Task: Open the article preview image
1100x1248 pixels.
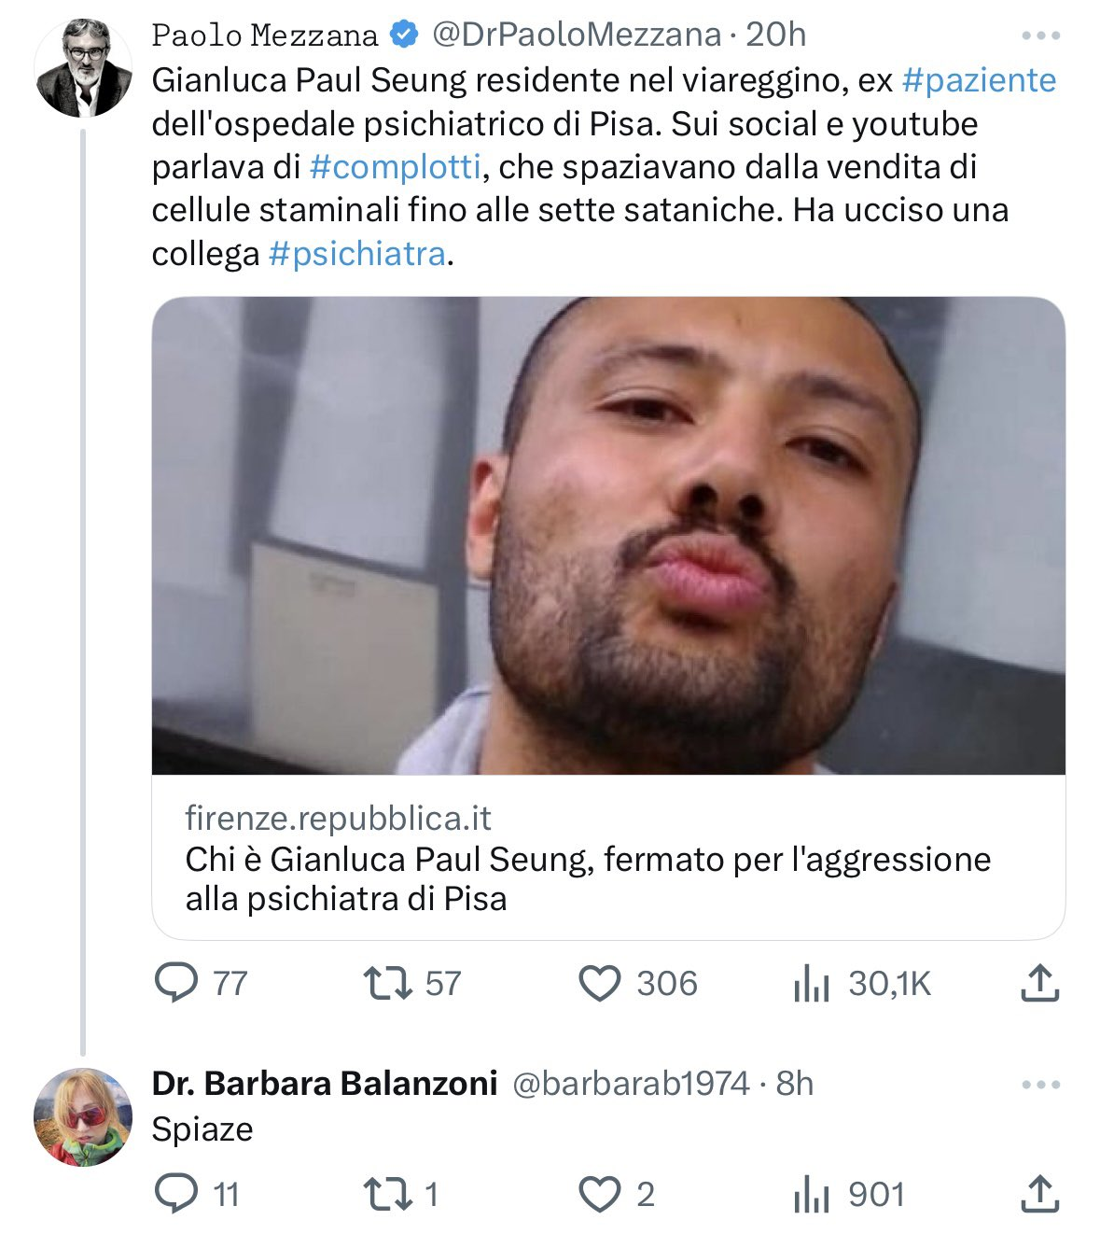Action: 608,536
